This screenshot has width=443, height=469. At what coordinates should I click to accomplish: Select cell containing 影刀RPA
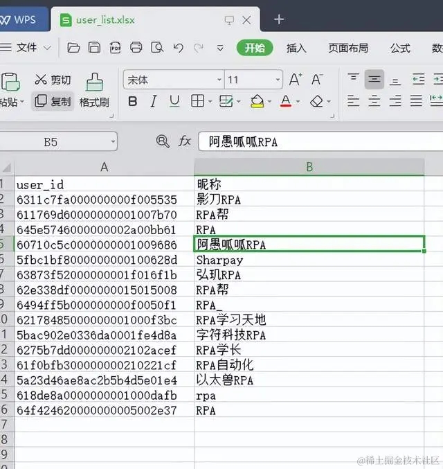coord(309,200)
